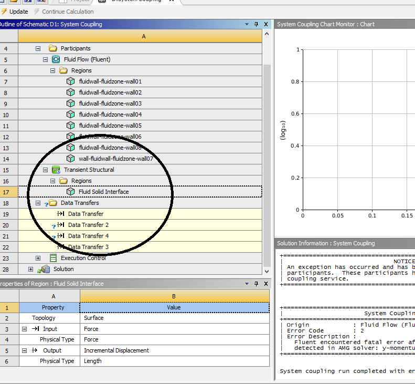Open the Properties panel dropdown arrow
The height and width of the screenshot is (384, 415).
(x=247, y=284)
